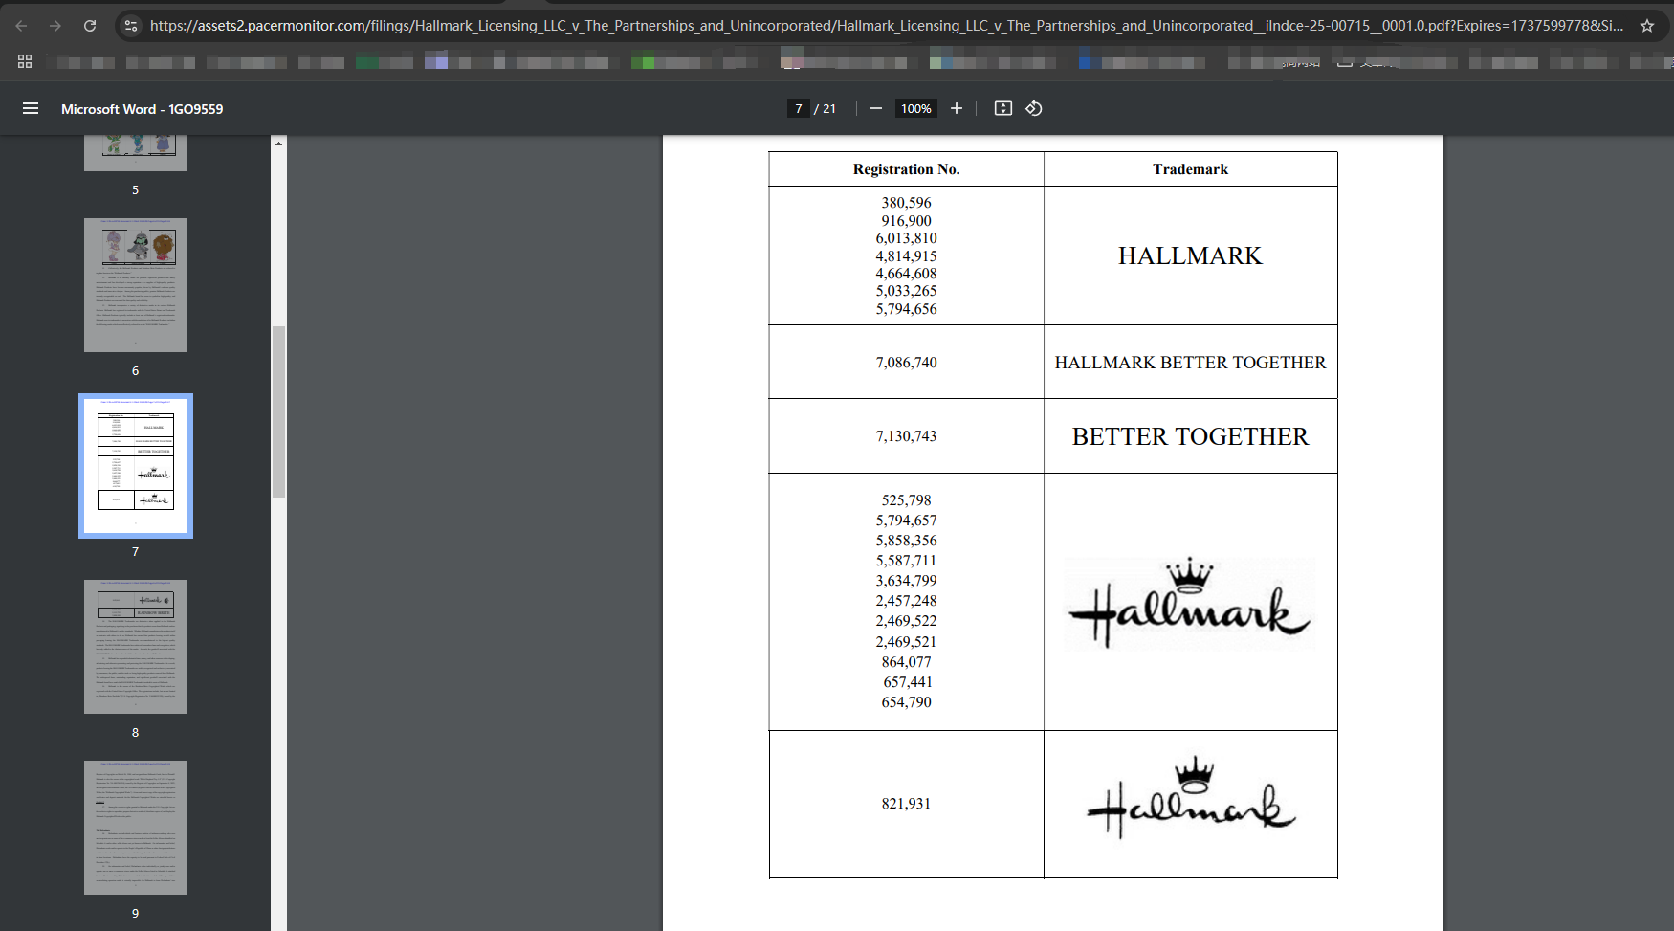Click the HALLMARK word mark cell
The height and width of the screenshot is (931, 1674).
click(1190, 255)
